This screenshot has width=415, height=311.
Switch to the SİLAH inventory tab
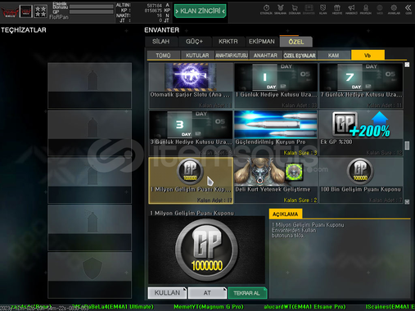(x=161, y=42)
